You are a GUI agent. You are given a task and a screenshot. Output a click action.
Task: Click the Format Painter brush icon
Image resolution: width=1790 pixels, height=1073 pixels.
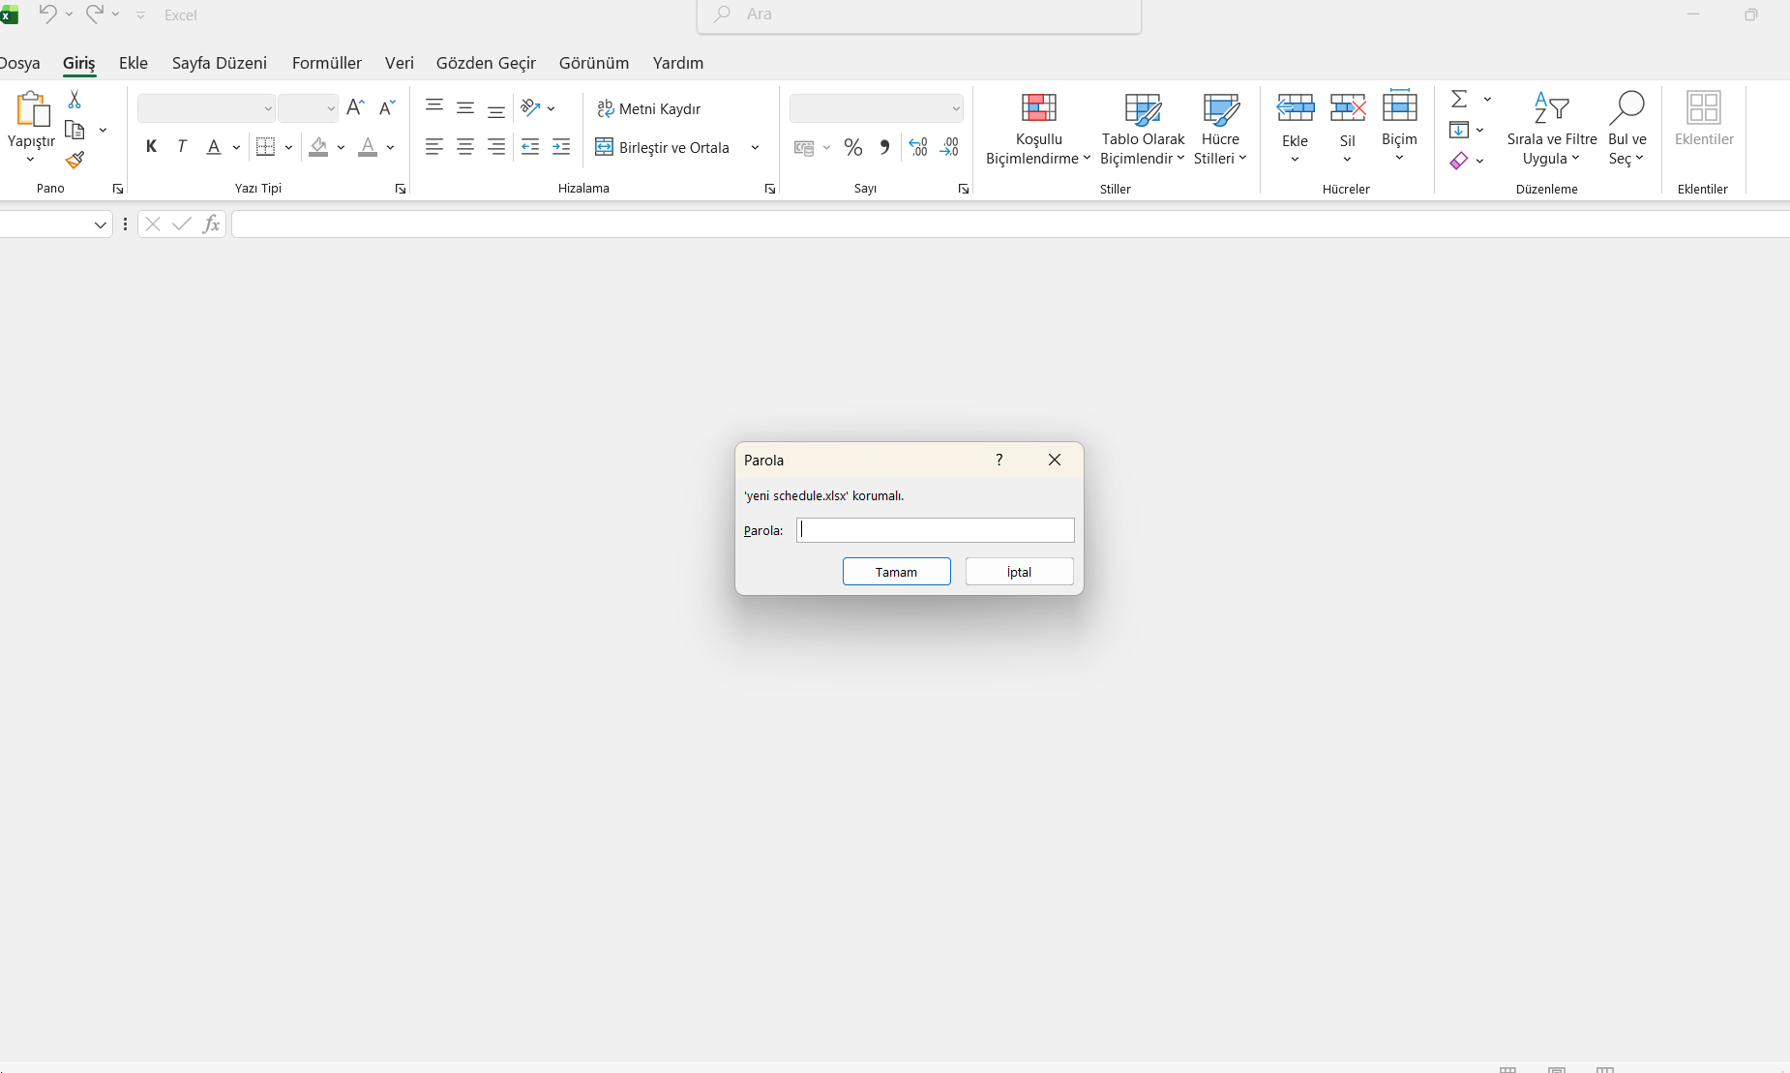coord(75,161)
